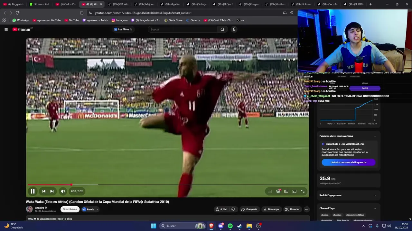Open the Windows Start menu
This screenshot has height=231, width=412.
tap(154, 226)
